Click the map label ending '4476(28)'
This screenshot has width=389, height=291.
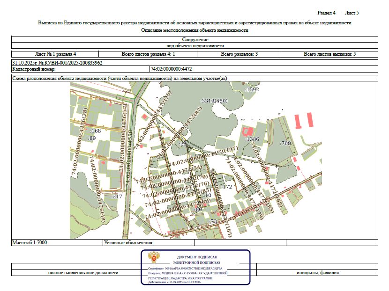click(x=80, y=141)
